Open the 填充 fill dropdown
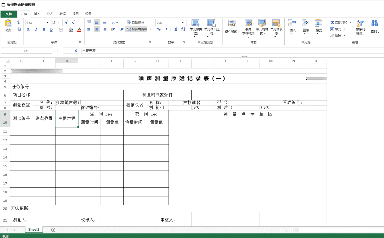This screenshot has height=238, width=384. (x=338, y=29)
